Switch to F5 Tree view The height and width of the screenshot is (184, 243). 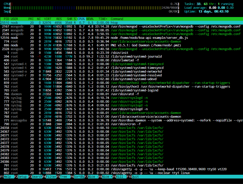pyautogui.click(x=63, y=176)
